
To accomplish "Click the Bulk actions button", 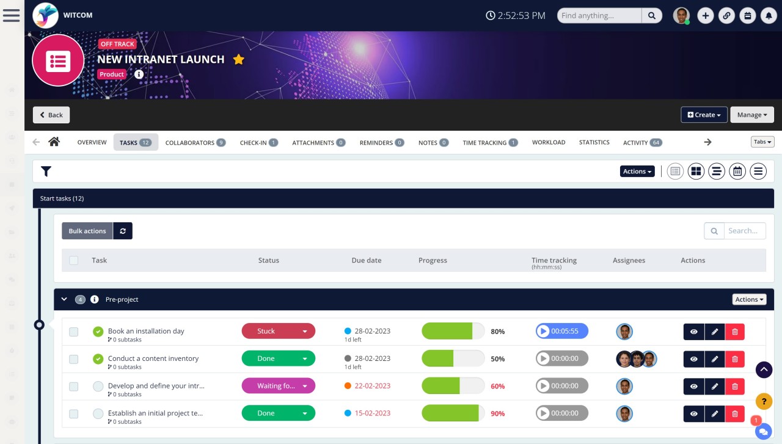I will [87, 231].
